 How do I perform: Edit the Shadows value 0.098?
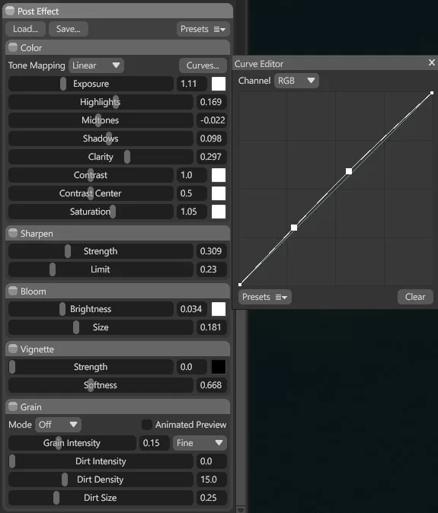coord(211,139)
